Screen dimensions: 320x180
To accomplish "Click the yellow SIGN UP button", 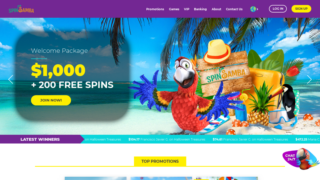I will click(301, 9).
